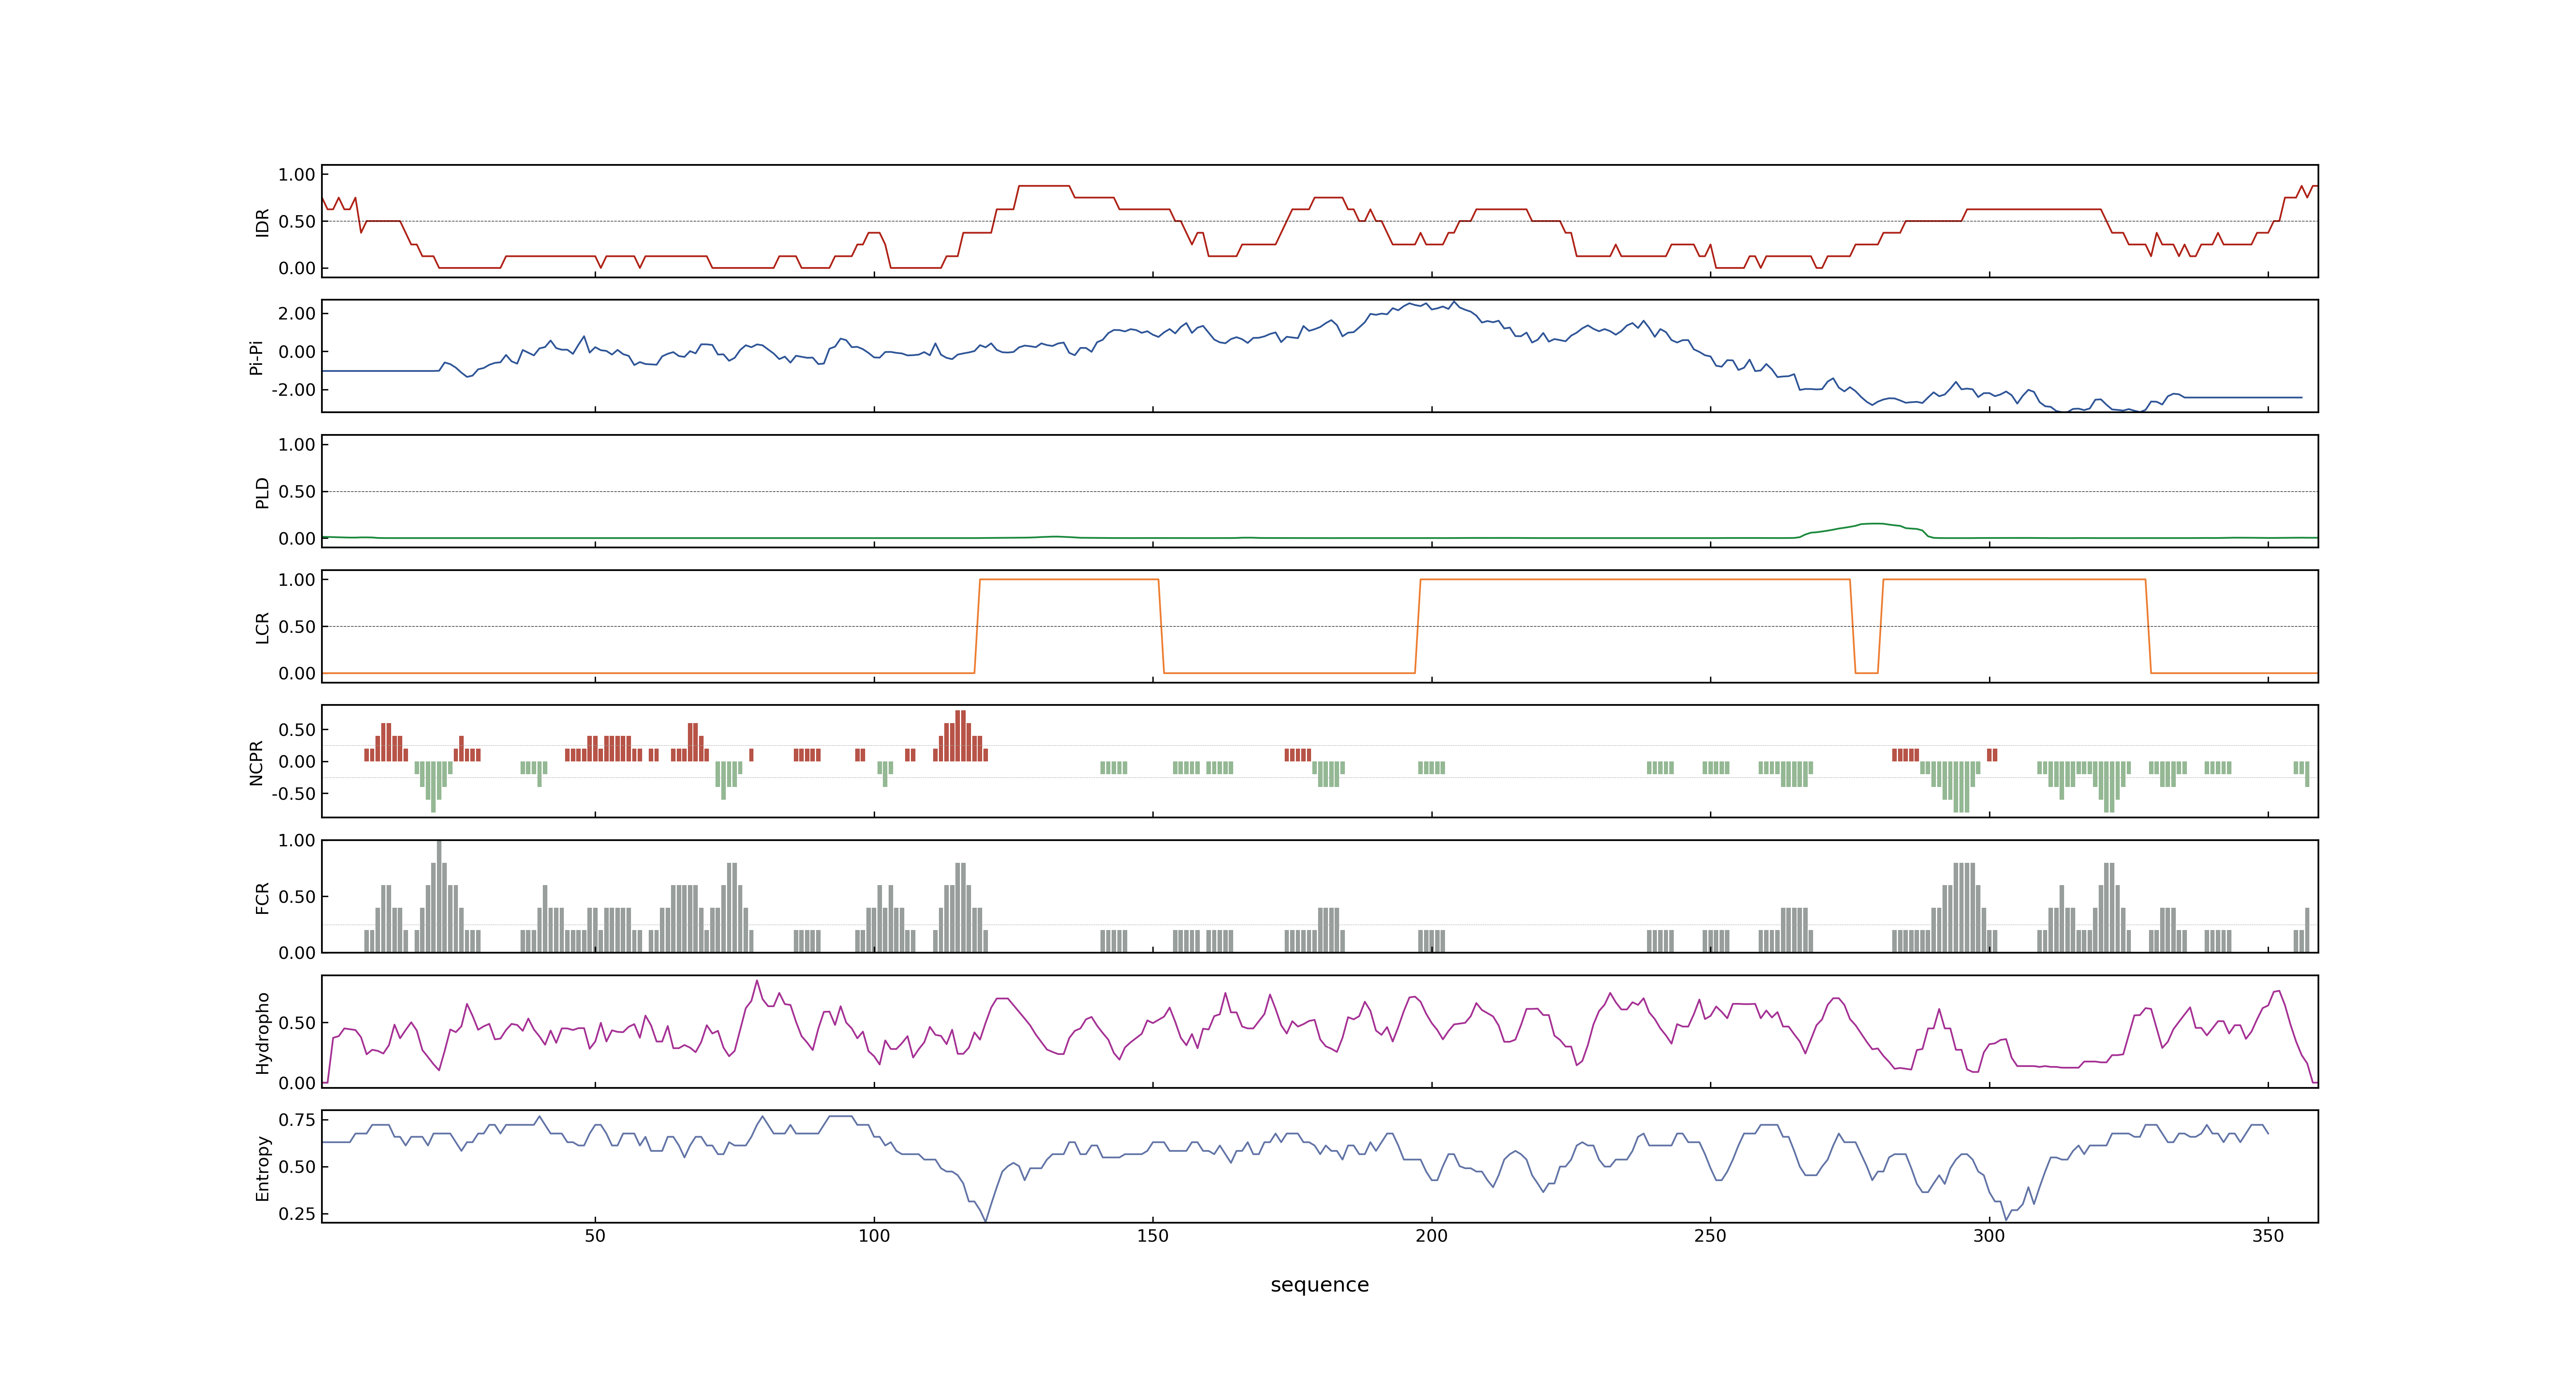Click the 0.25 tick on Entropy axis
Screen dimensions: 2576x1374
click(297, 1214)
